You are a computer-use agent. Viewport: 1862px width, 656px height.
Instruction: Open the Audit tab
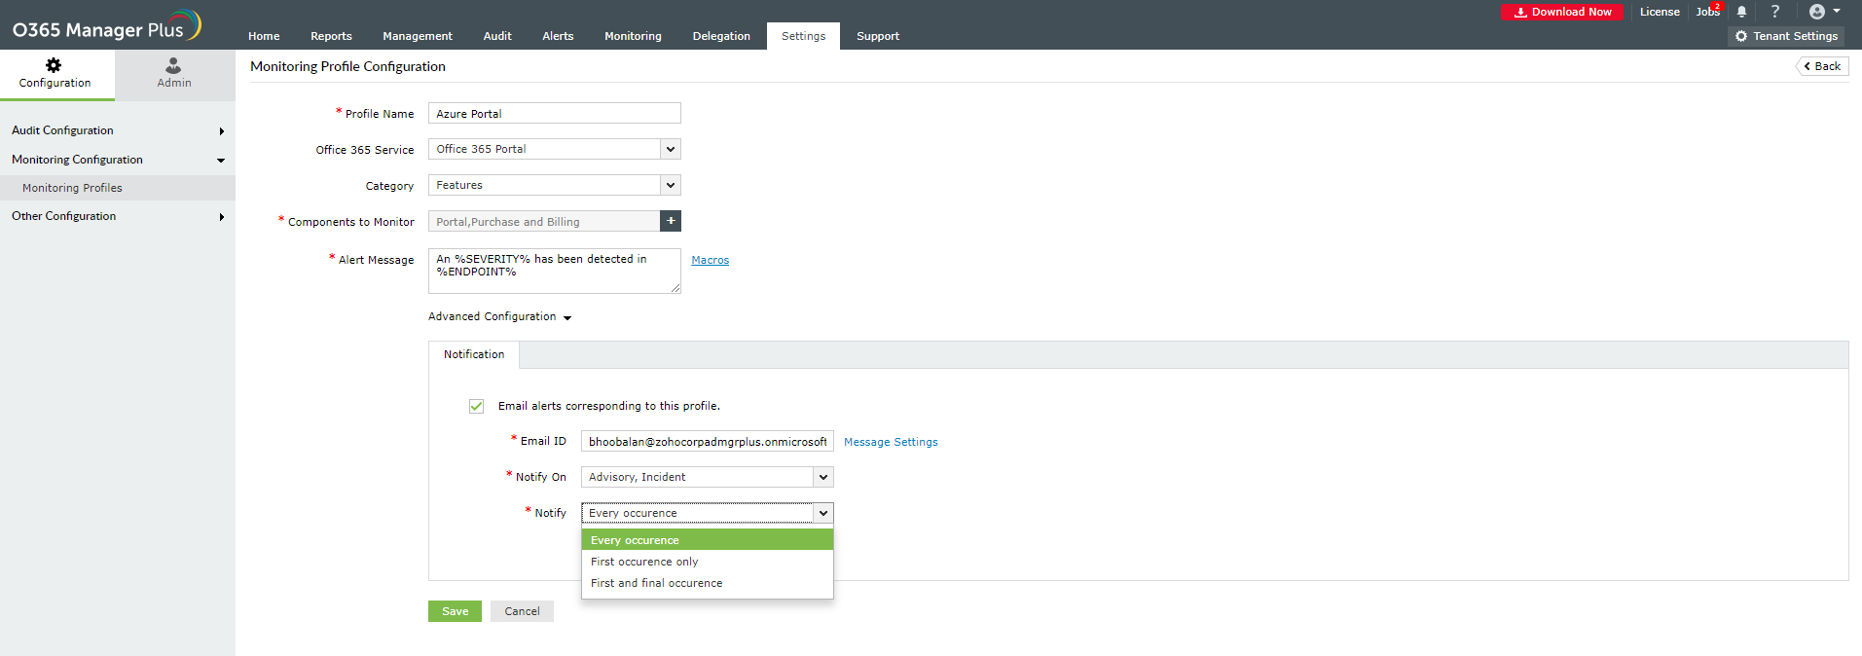pyautogui.click(x=497, y=36)
